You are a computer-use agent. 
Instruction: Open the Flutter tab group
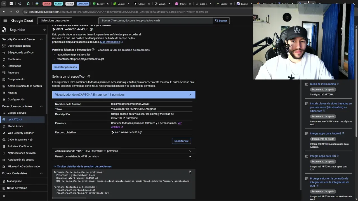pos(58,4)
